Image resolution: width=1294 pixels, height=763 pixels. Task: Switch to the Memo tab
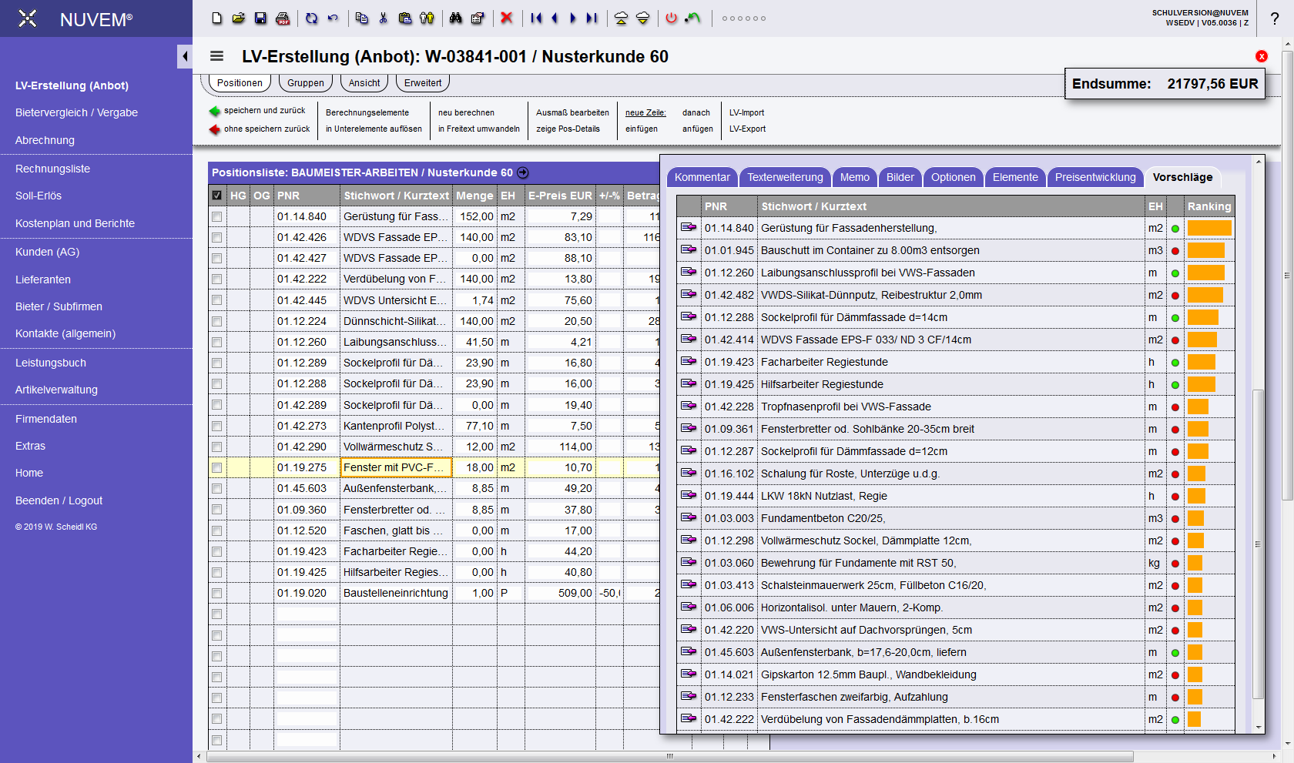coord(855,177)
